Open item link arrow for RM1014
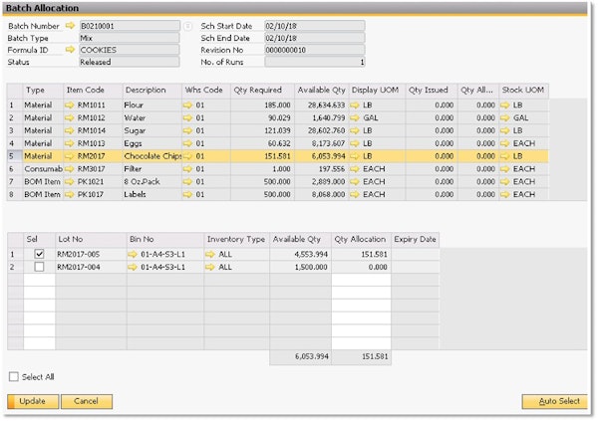598x421 pixels. click(x=69, y=130)
